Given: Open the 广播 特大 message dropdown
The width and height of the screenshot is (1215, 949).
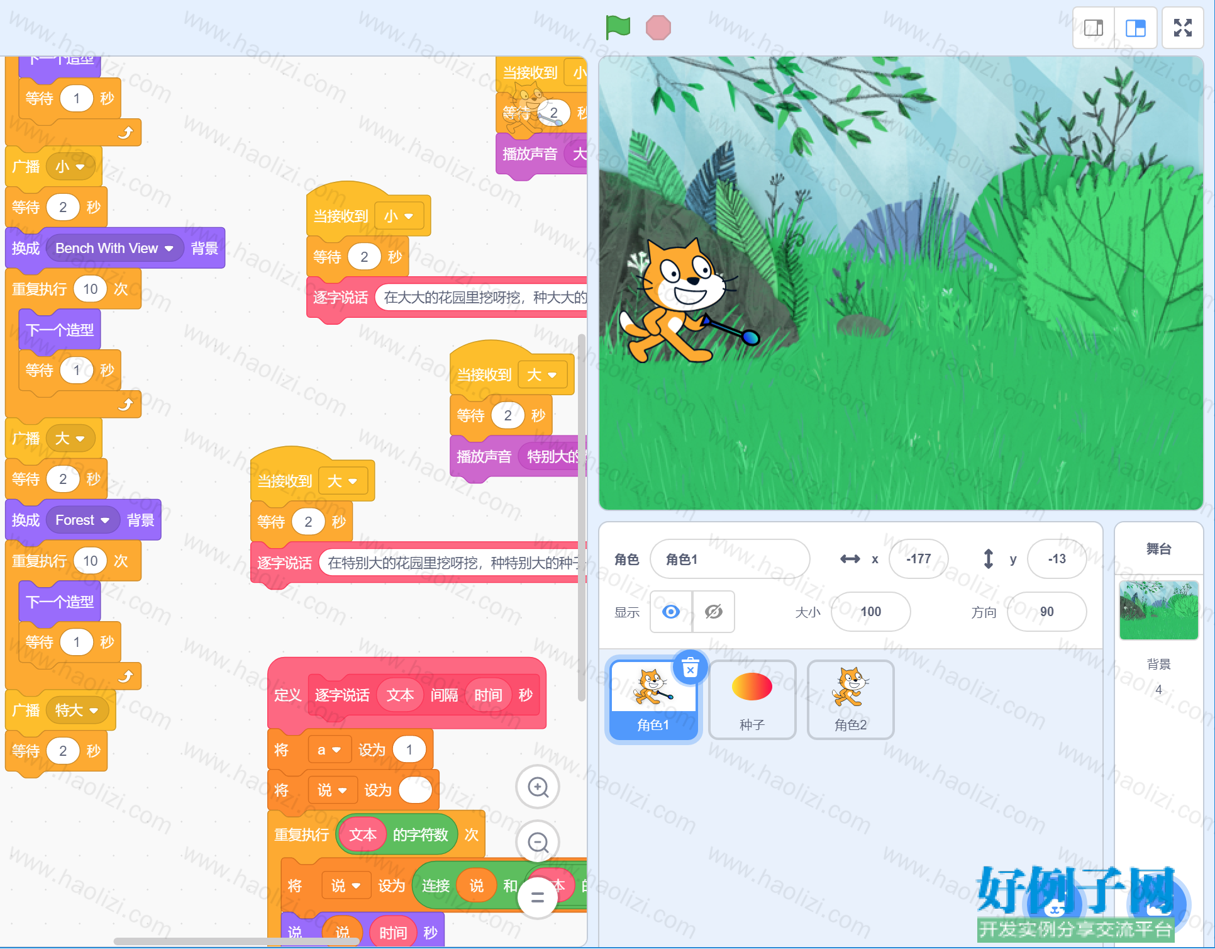Looking at the screenshot, I should pos(77,710).
